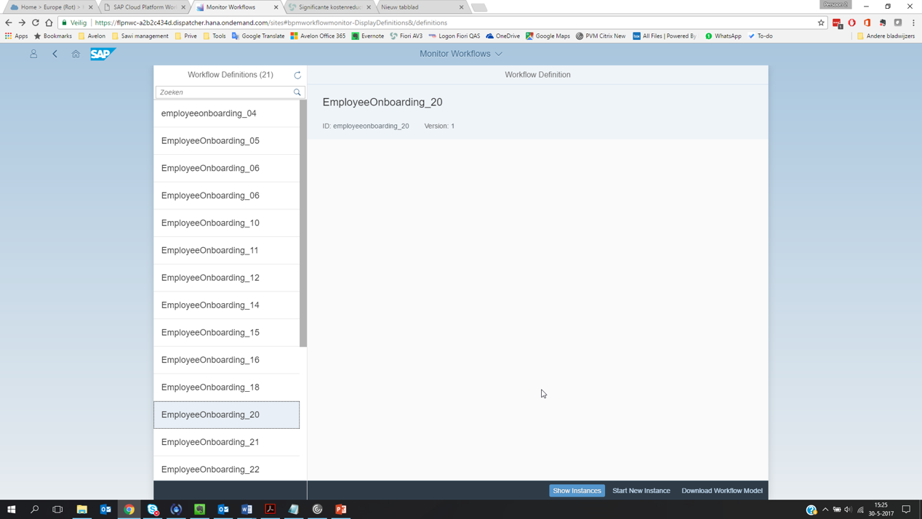Click the Chrome address bar URL

pos(270,23)
